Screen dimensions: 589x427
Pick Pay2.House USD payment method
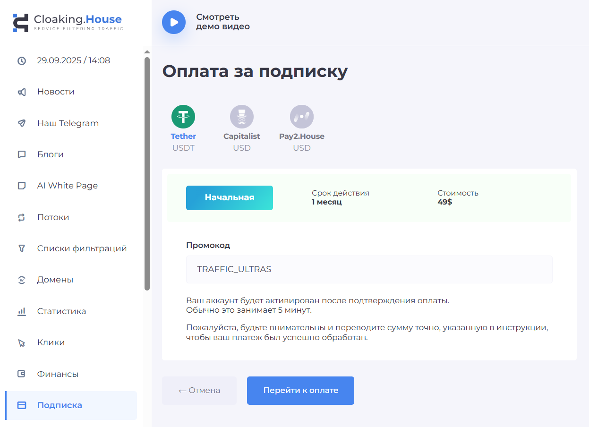(x=301, y=117)
